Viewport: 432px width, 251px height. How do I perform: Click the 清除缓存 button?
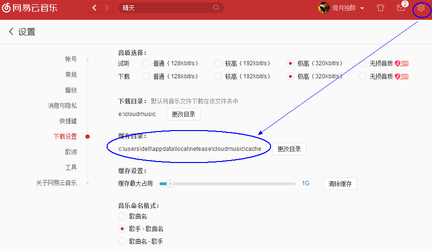(340, 184)
